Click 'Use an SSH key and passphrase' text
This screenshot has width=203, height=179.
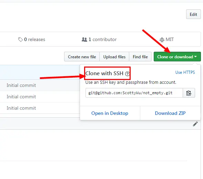[x=131, y=82]
